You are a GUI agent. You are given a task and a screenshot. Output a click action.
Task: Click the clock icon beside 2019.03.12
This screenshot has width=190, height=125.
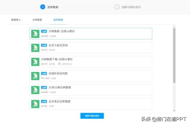coord(59,64)
